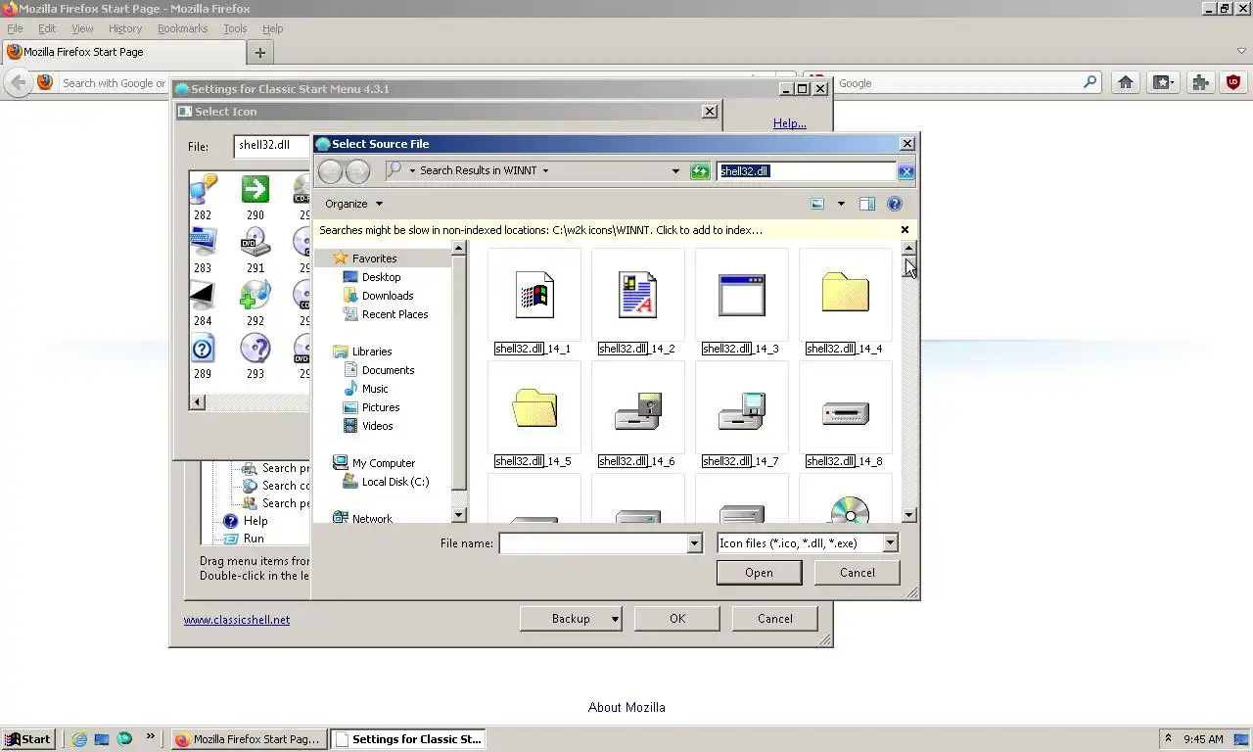Open the file dialog Help icon

click(895, 204)
